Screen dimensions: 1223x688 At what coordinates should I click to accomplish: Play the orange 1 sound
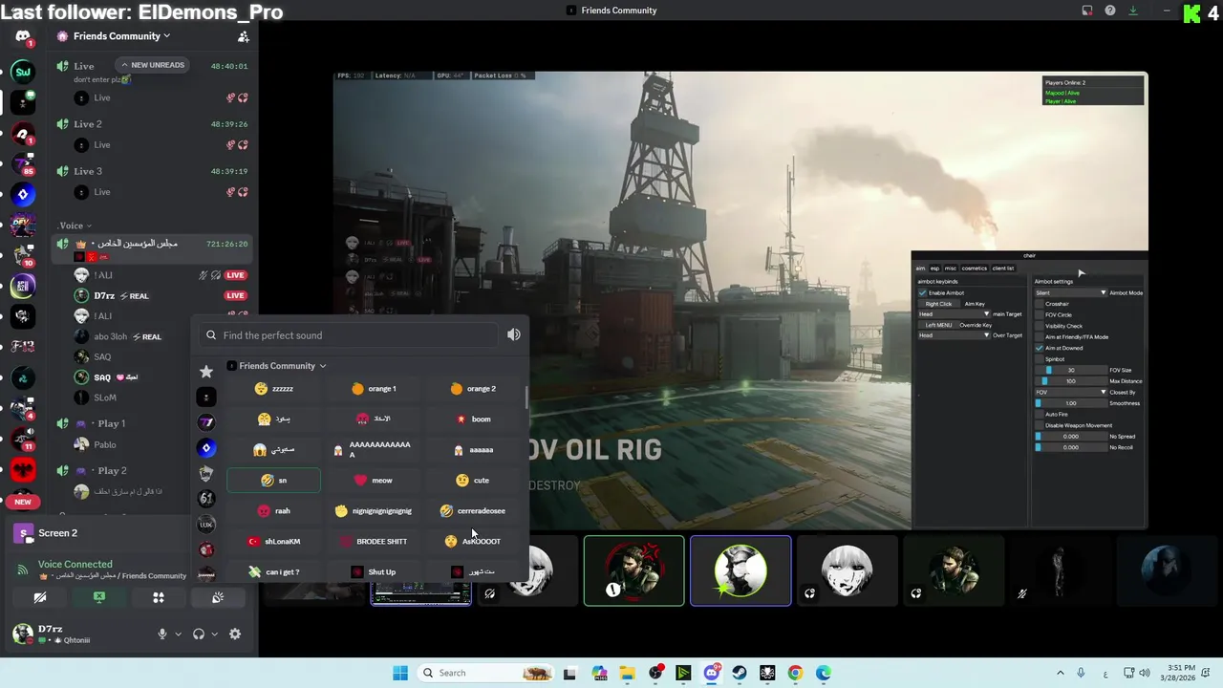[372, 389]
